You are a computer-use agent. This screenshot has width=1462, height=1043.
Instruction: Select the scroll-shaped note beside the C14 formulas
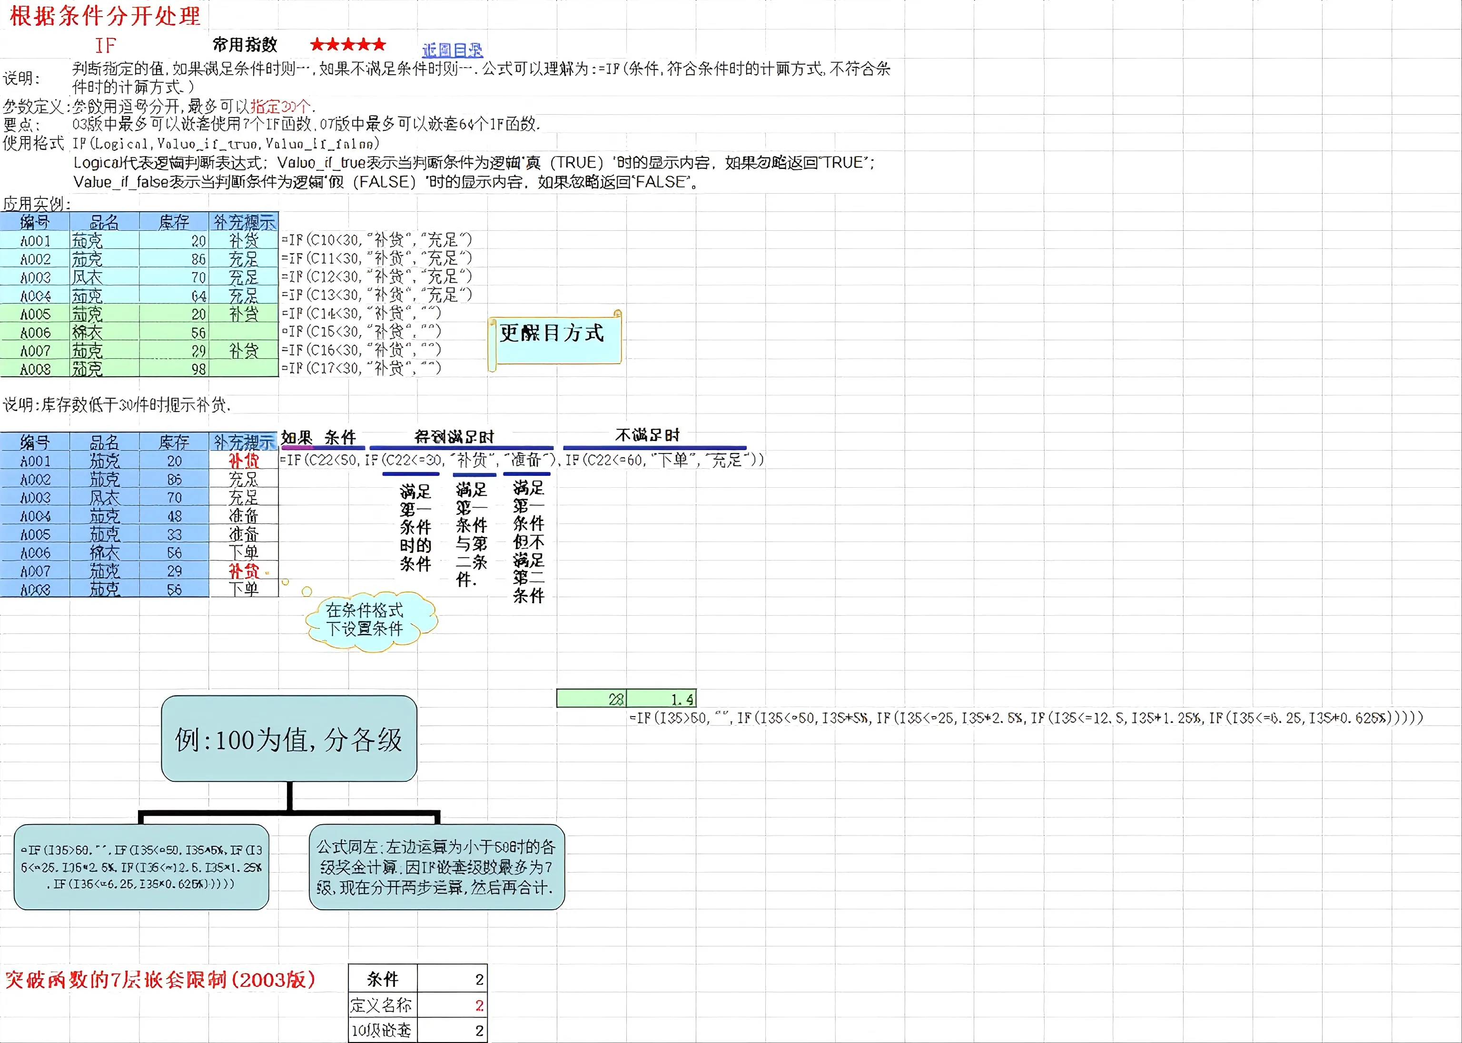(x=555, y=340)
